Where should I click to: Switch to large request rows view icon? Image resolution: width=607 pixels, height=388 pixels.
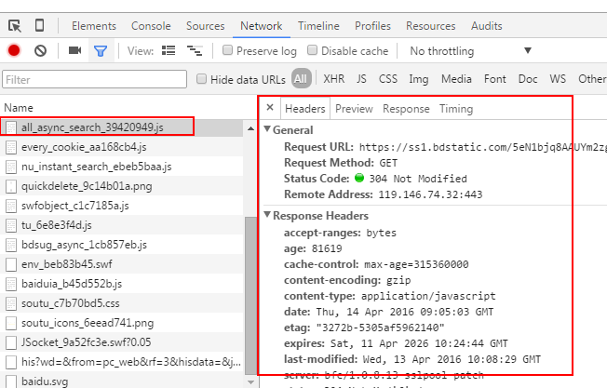point(169,51)
